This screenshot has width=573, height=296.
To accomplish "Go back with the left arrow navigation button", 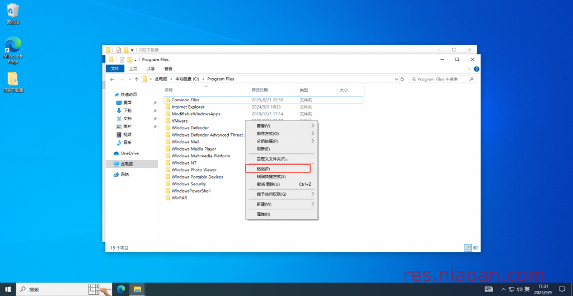I will coord(112,79).
